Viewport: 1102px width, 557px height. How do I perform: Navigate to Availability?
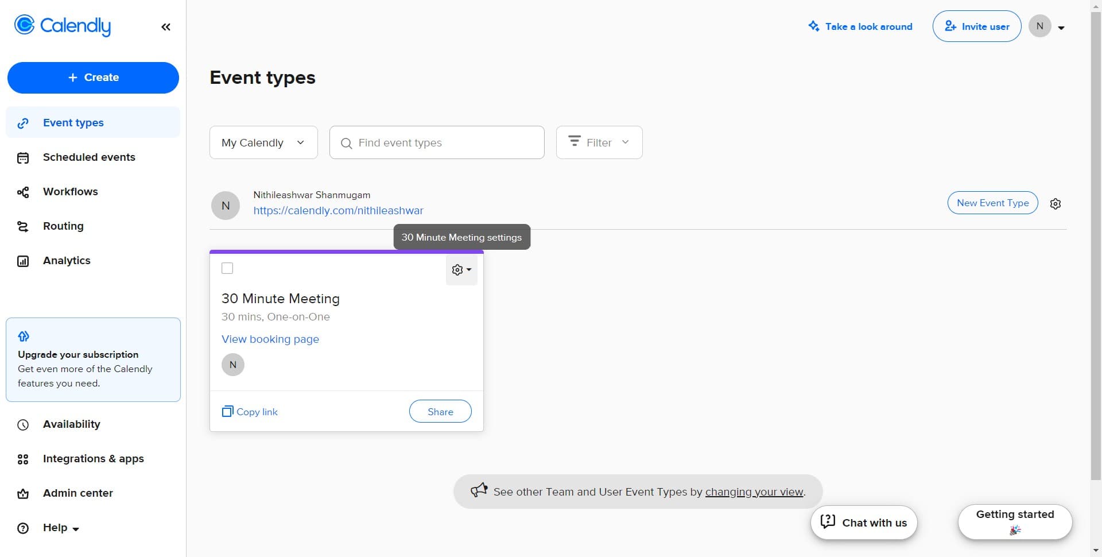click(71, 424)
